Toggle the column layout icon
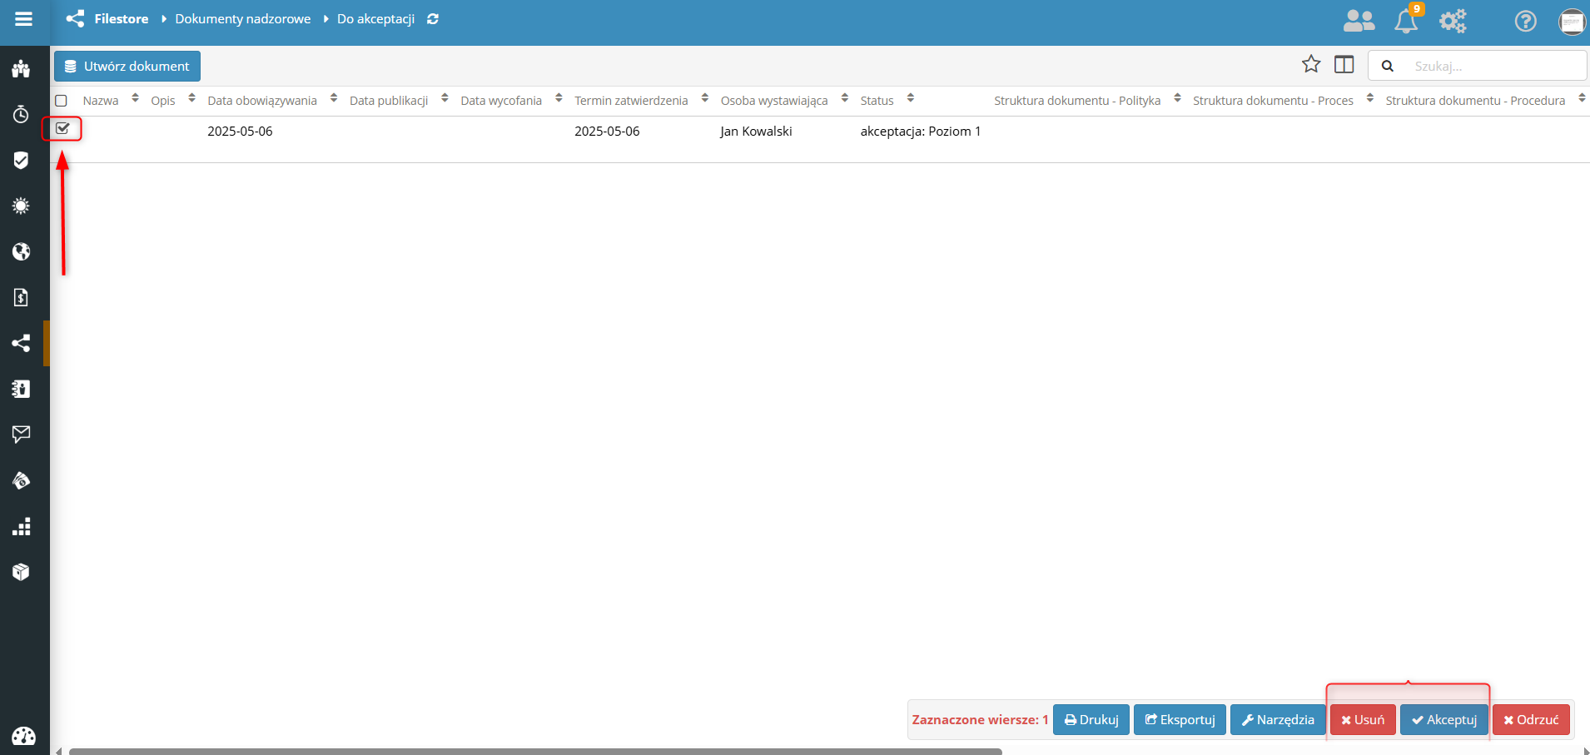Viewport: 1590px width, 755px height. pyautogui.click(x=1344, y=64)
